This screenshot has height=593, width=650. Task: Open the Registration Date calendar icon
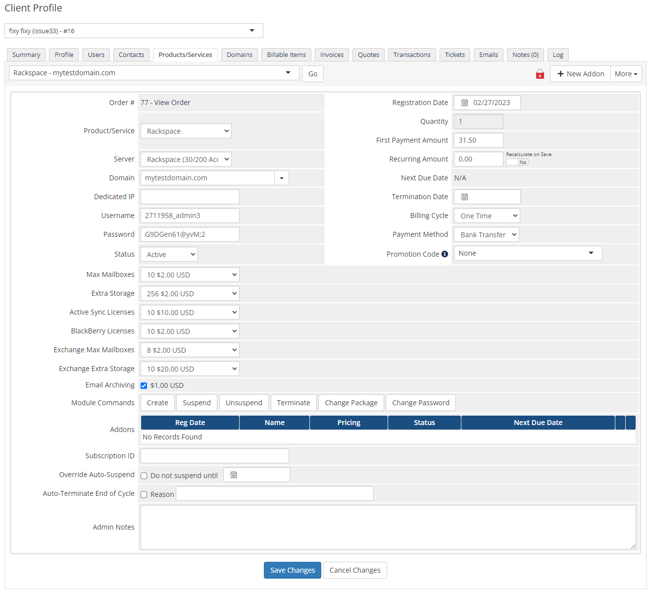(x=464, y=103)
